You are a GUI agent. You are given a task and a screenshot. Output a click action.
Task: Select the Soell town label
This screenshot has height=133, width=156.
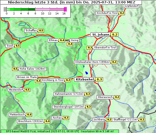tap(10, 46)
